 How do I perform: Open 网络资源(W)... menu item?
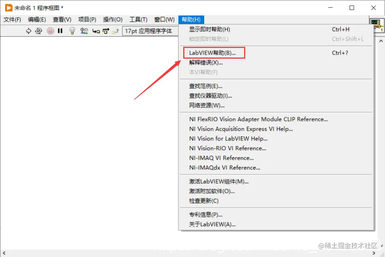click(277, 105)
